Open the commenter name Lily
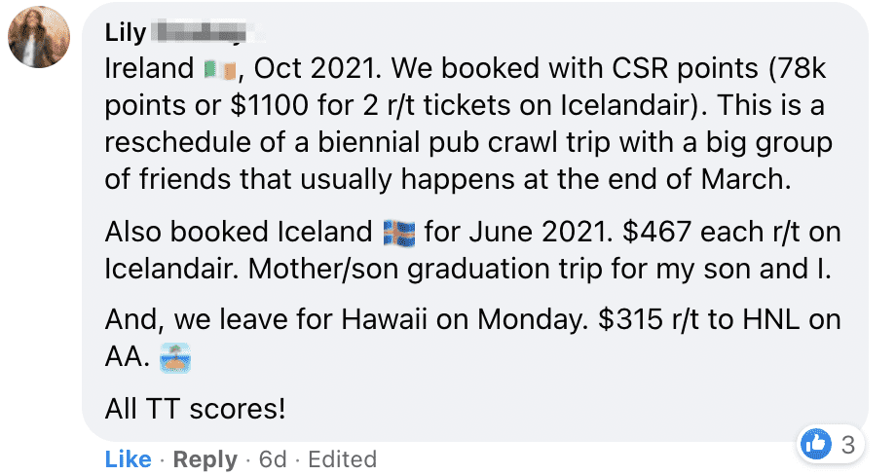This screenshot has height=475, width=896. tap(126, 32)
